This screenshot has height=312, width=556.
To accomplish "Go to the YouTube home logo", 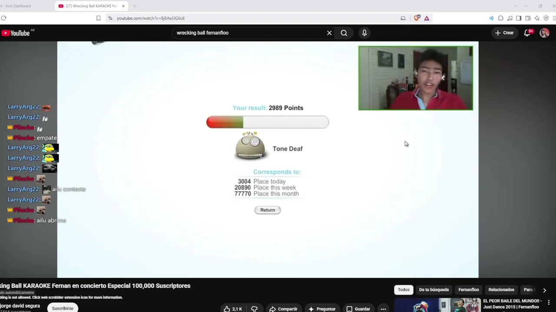I will 16,33.
